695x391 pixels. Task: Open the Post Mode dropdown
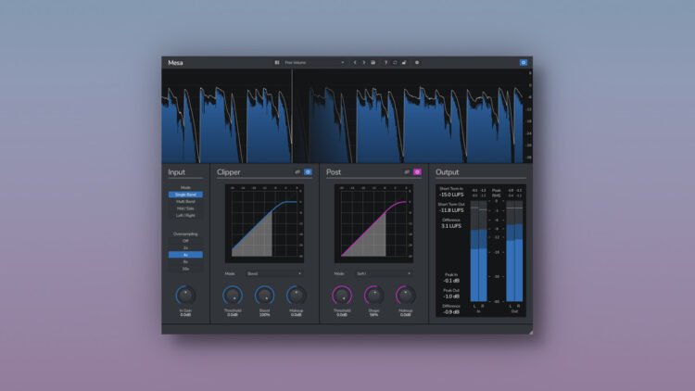click(x=384, y=274)
